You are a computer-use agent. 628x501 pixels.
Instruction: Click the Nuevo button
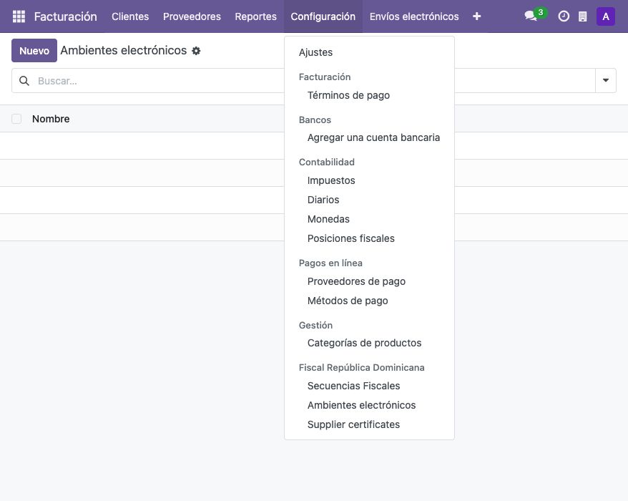pos(34,51)
